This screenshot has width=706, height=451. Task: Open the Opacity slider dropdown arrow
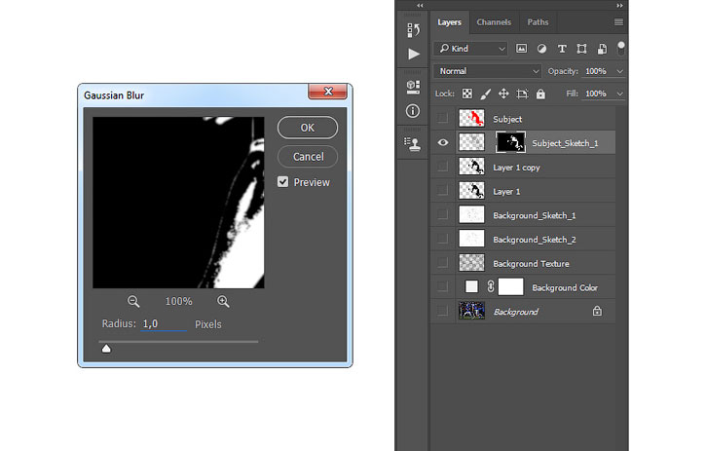click(x=620, y=71)
